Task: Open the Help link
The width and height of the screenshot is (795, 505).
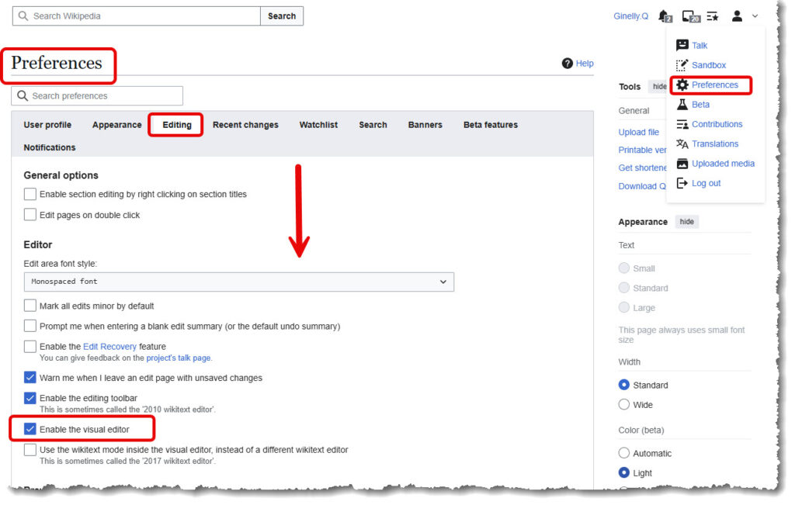Action: point(585,64)
